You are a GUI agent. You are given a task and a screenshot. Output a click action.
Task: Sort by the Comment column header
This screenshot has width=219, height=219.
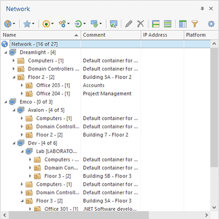(111, 35)
